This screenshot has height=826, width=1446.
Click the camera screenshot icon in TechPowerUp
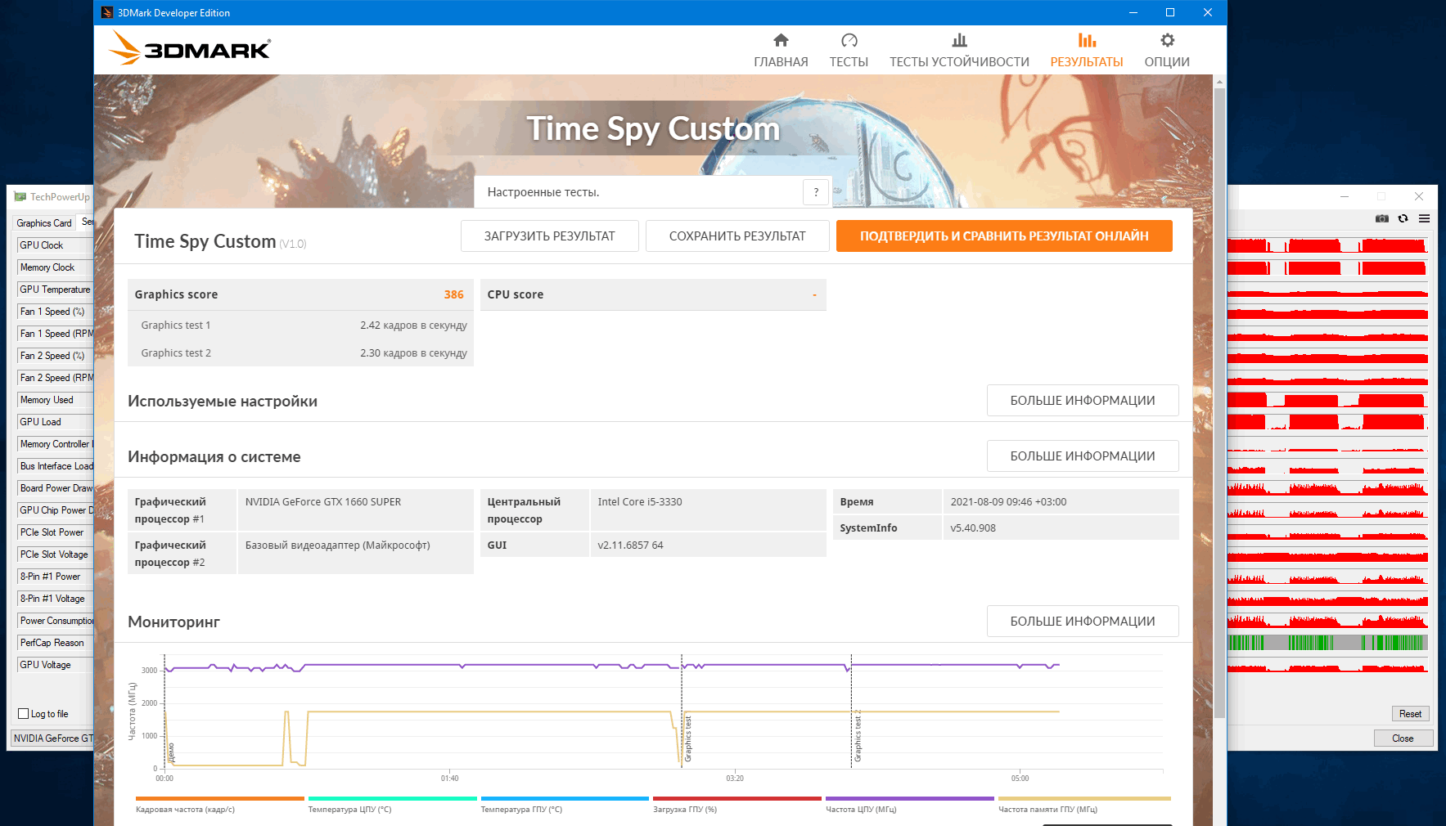(x=1382, y=218)
